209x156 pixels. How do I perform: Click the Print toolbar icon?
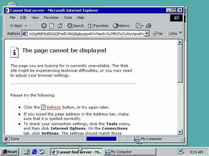coord(149,26)
